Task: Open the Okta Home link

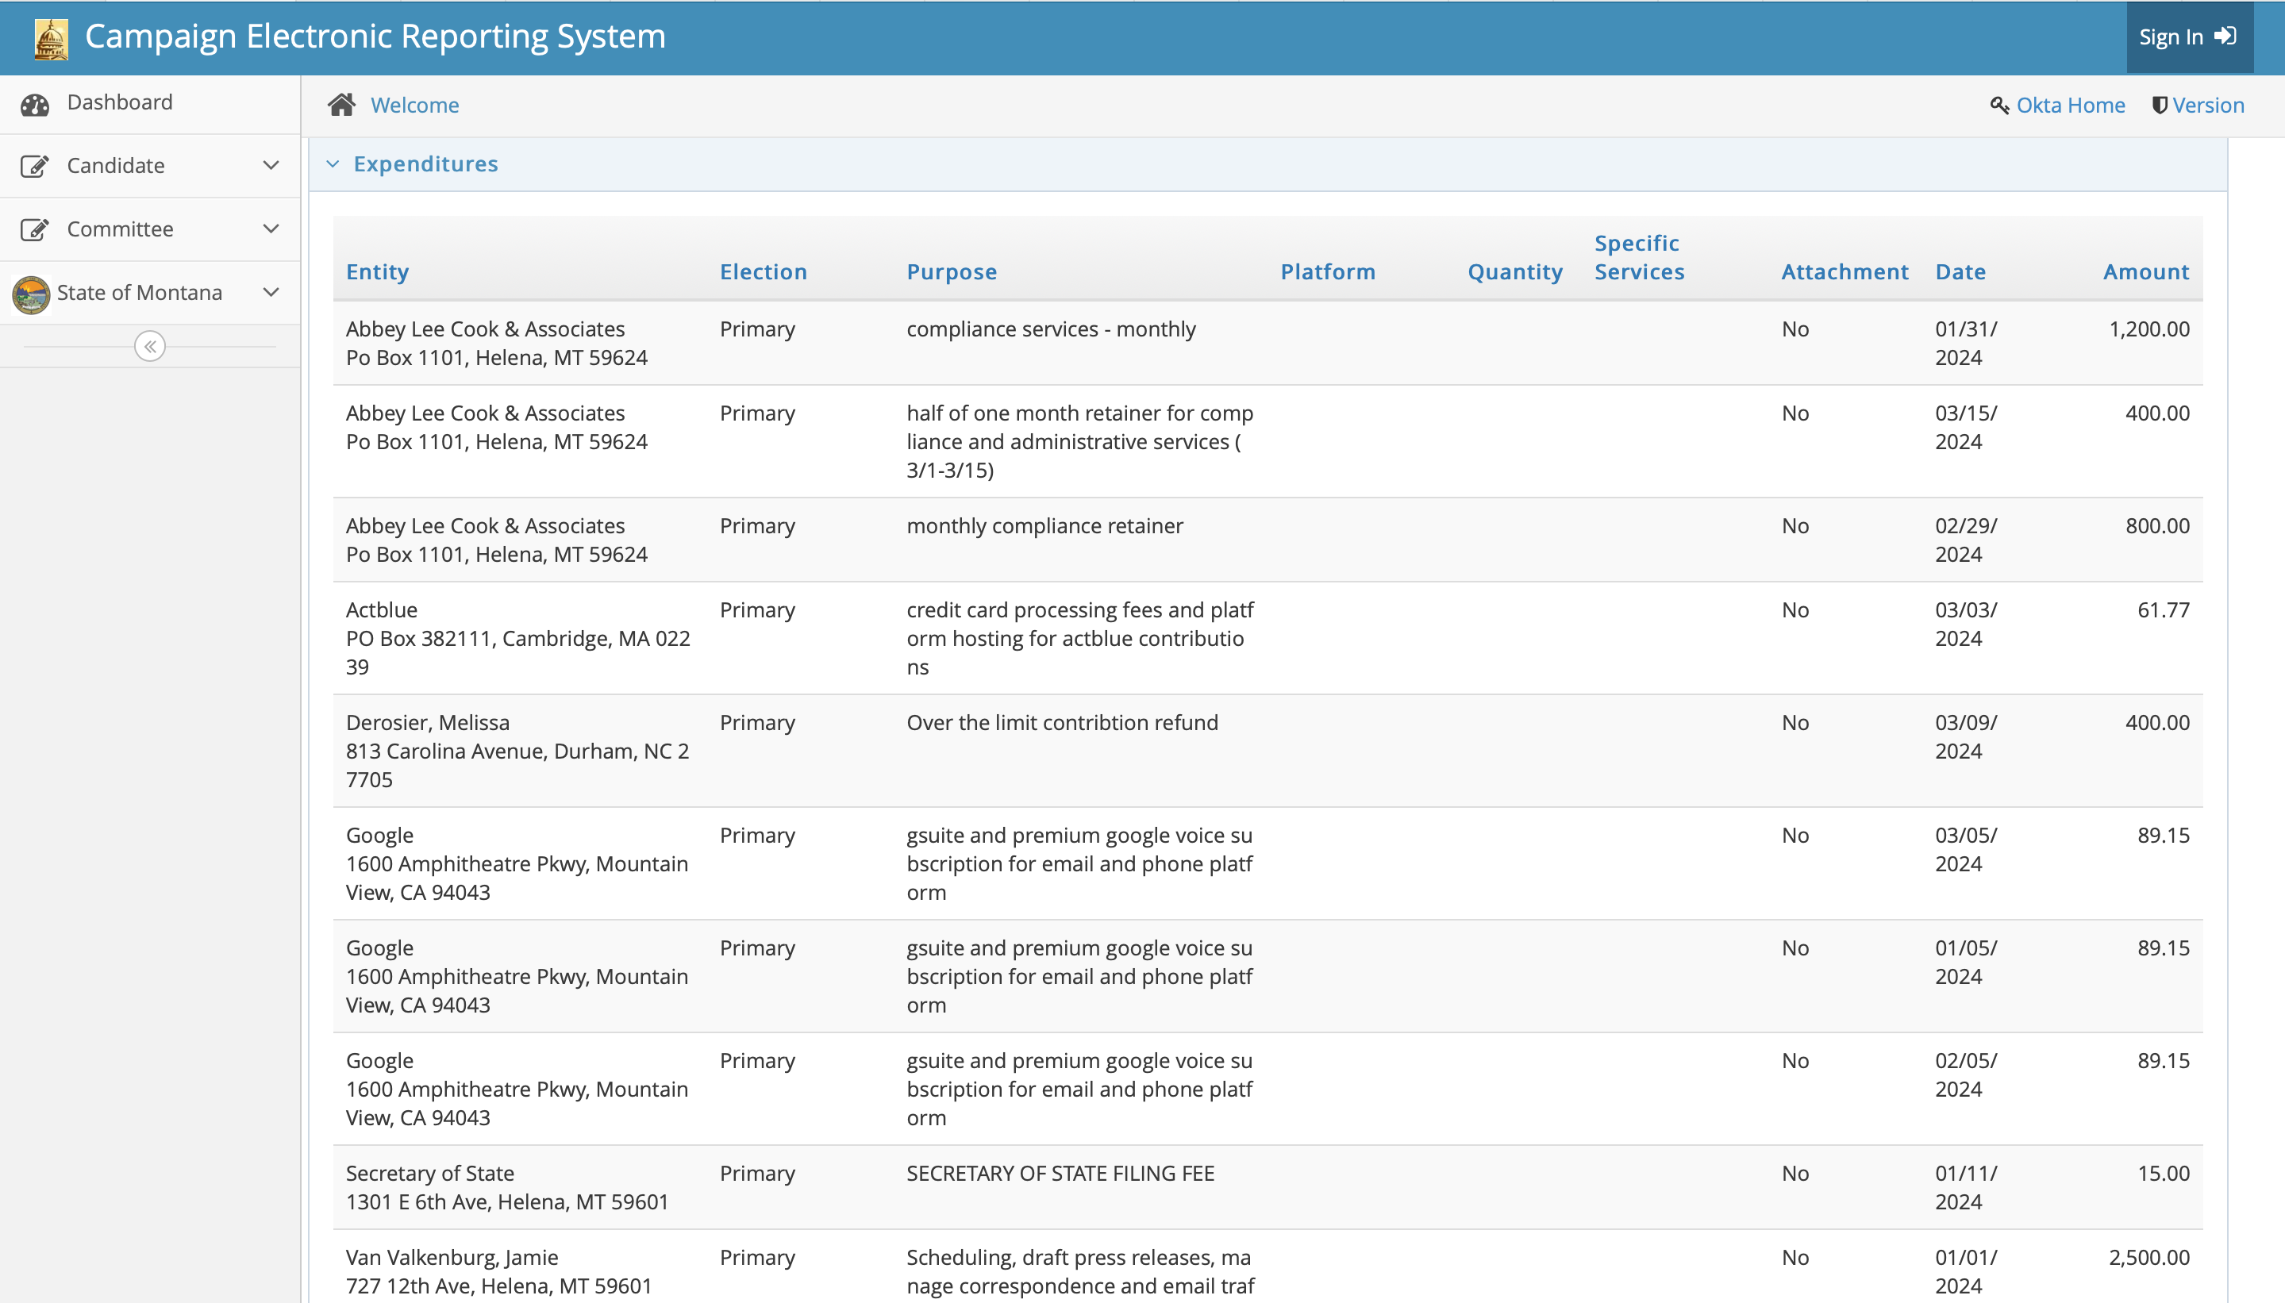Action: click(x=2070, y=106)
